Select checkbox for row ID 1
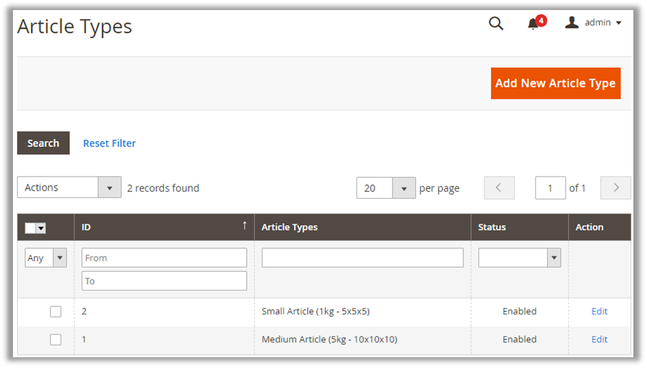This screenshot has width=647, height=368. [56, 339]
